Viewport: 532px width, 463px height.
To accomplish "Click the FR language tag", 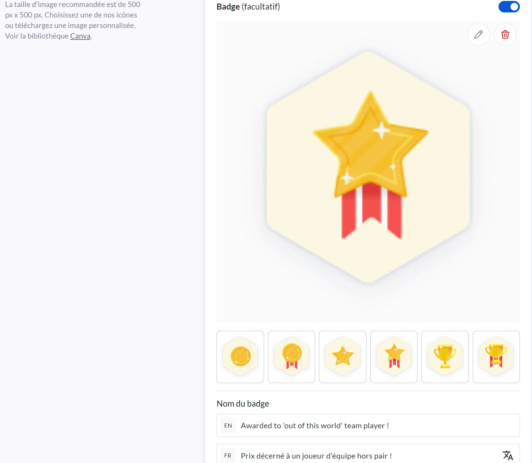I will click(228, 456).
